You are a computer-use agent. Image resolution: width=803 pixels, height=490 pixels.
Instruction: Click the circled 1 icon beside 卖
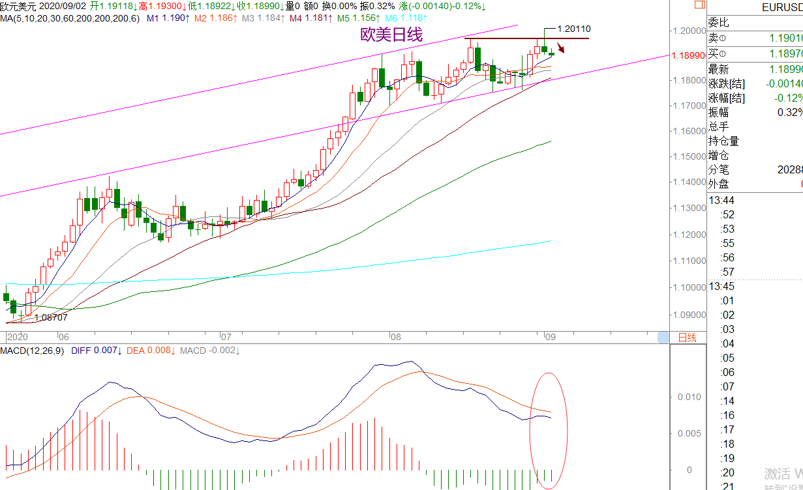[722, 39]
